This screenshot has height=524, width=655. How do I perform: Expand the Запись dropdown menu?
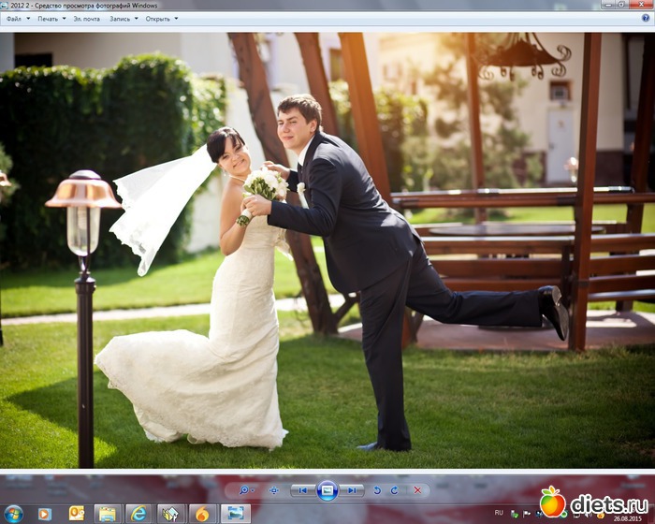123,19
